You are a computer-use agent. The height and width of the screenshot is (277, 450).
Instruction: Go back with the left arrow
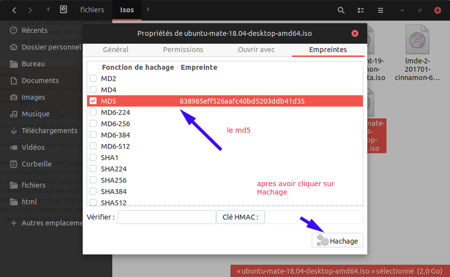point(14,10)
